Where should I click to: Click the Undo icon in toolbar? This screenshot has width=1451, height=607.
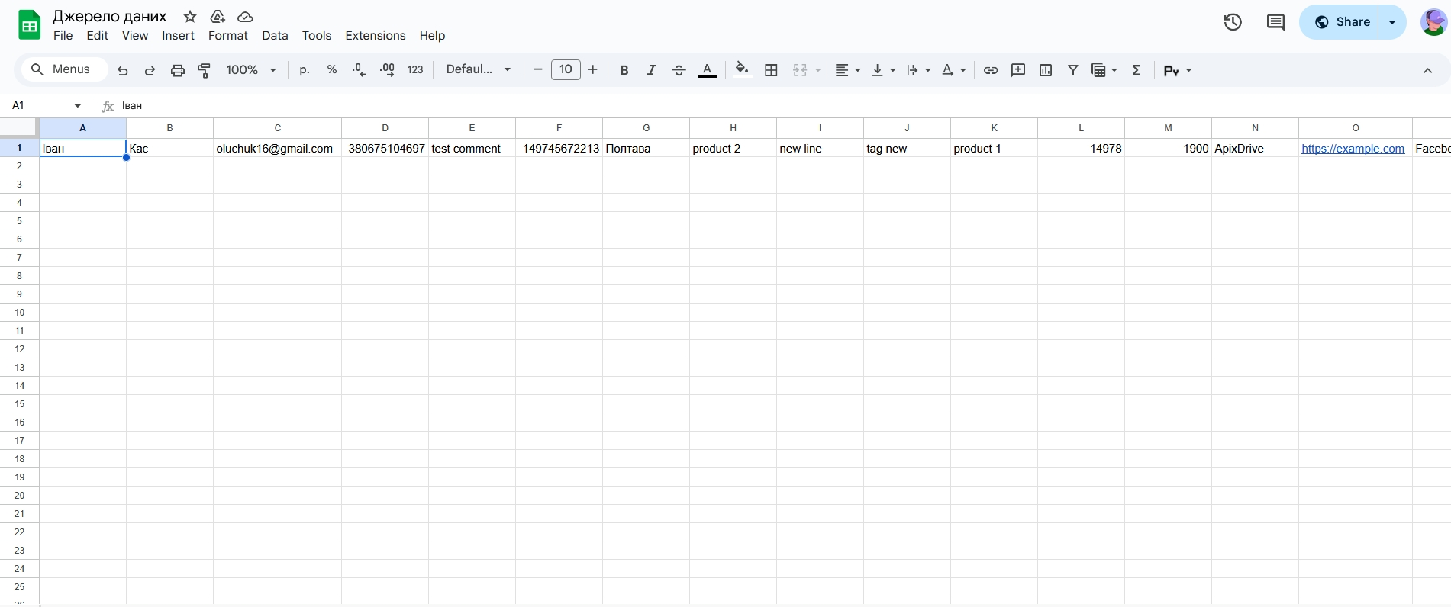point(122,70)
